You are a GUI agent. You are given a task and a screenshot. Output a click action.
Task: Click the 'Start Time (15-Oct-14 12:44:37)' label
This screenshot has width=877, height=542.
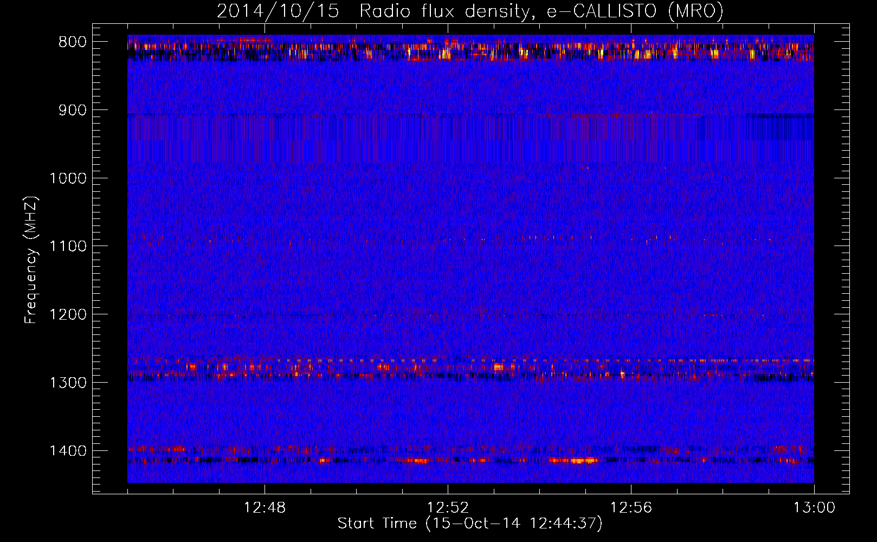(x=470, y=523)
